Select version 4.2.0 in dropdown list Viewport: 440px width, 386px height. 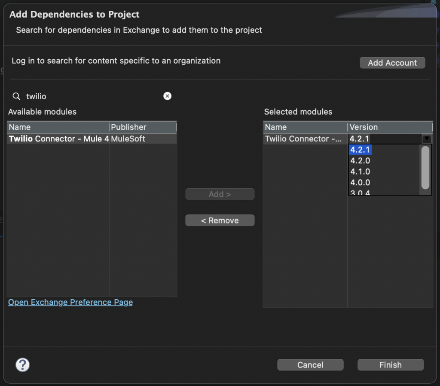[x=360, y=161]
